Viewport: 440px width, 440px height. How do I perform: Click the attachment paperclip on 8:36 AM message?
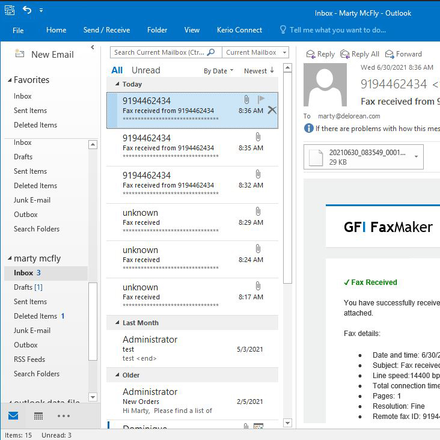(x=246, y=99)
